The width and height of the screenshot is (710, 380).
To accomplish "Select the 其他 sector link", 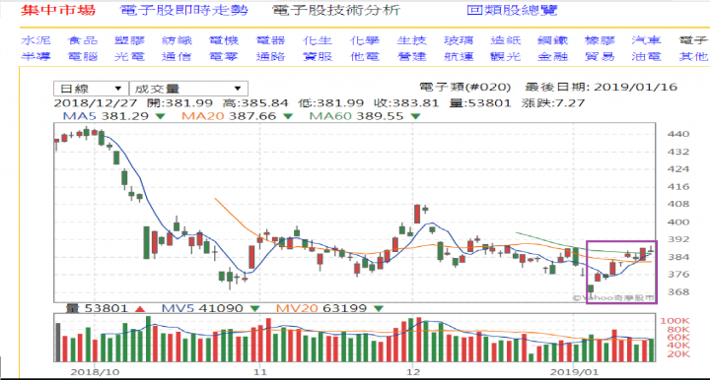I will coord(693,56).
